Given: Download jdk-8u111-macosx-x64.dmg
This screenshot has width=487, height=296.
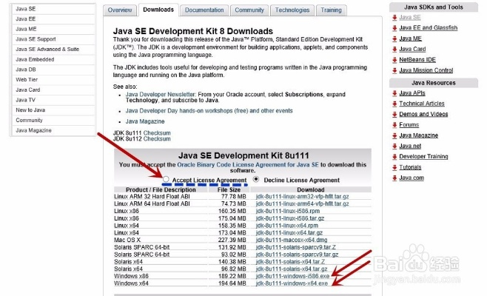Looking at the screenshot, I should [x=292, y=240].
